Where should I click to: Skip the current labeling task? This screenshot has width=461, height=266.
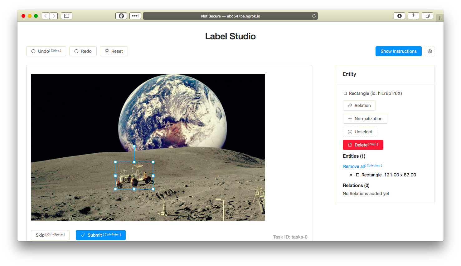[x=50, y=235]
